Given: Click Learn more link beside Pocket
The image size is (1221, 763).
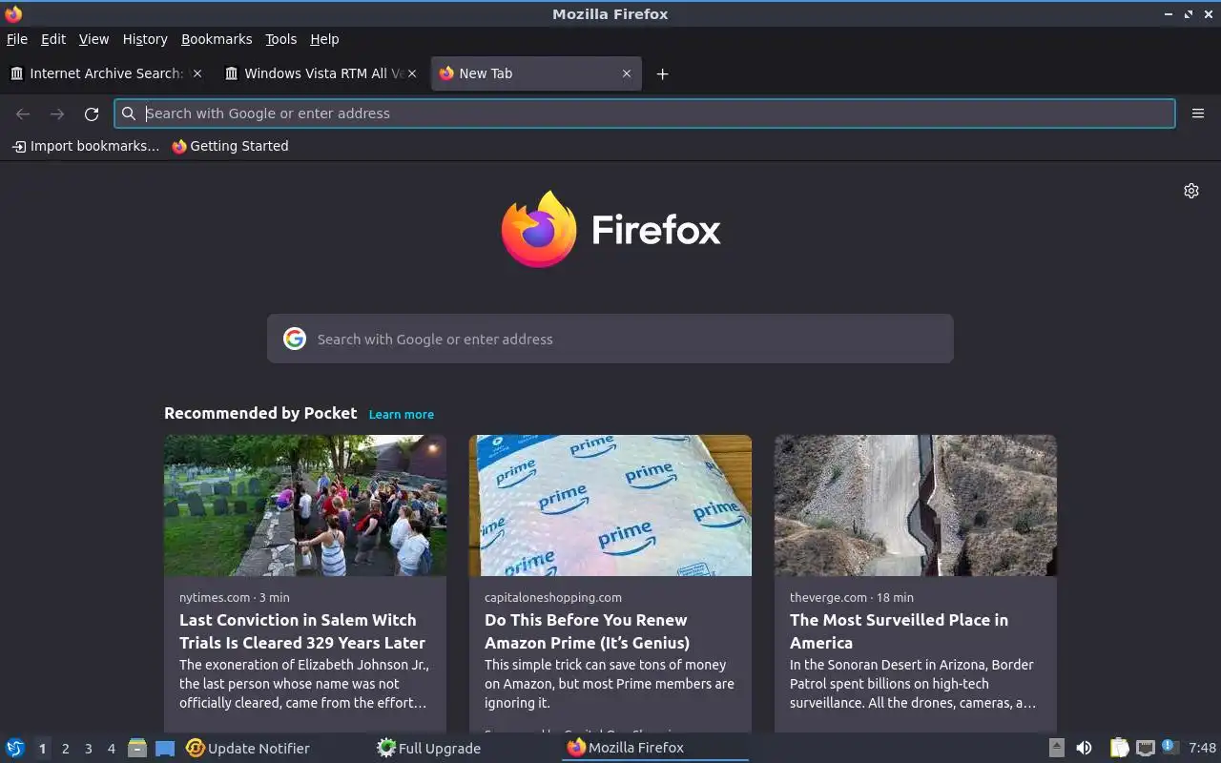Looking at the screenshot, I should tap(402, 414).
